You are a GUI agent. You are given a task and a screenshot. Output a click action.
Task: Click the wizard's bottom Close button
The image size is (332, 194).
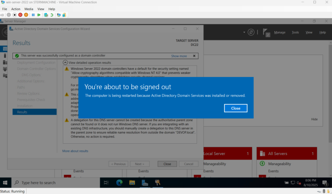pos(167,164)
